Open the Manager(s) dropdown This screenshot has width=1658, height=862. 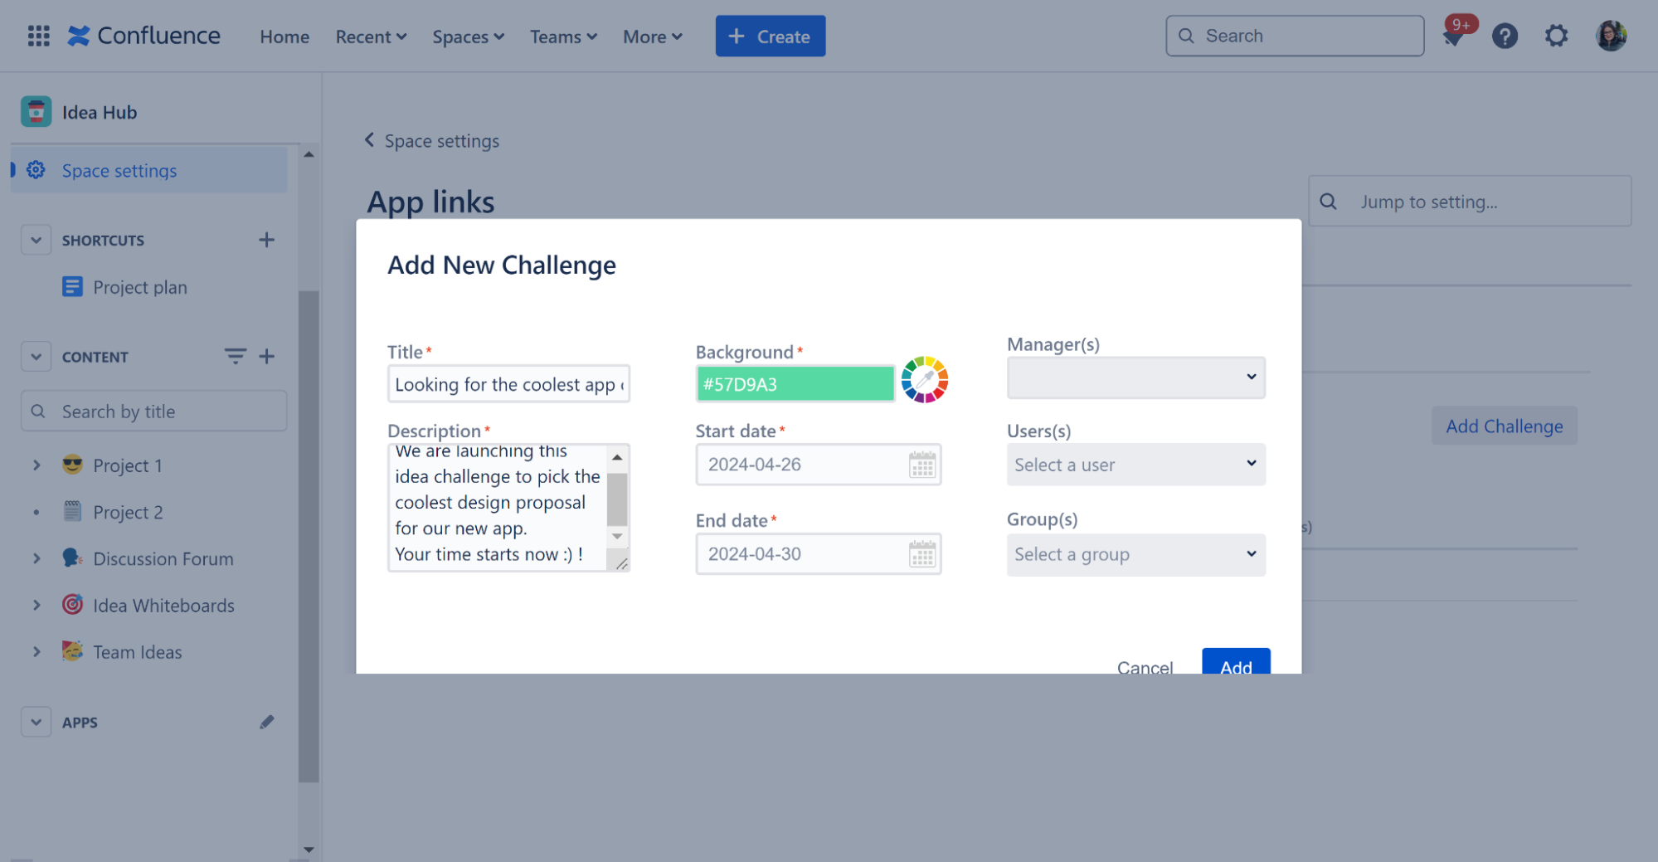point(1135,377)
